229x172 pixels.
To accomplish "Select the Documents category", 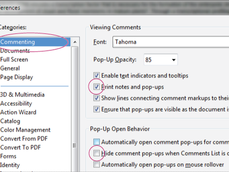I will point(15,51).
